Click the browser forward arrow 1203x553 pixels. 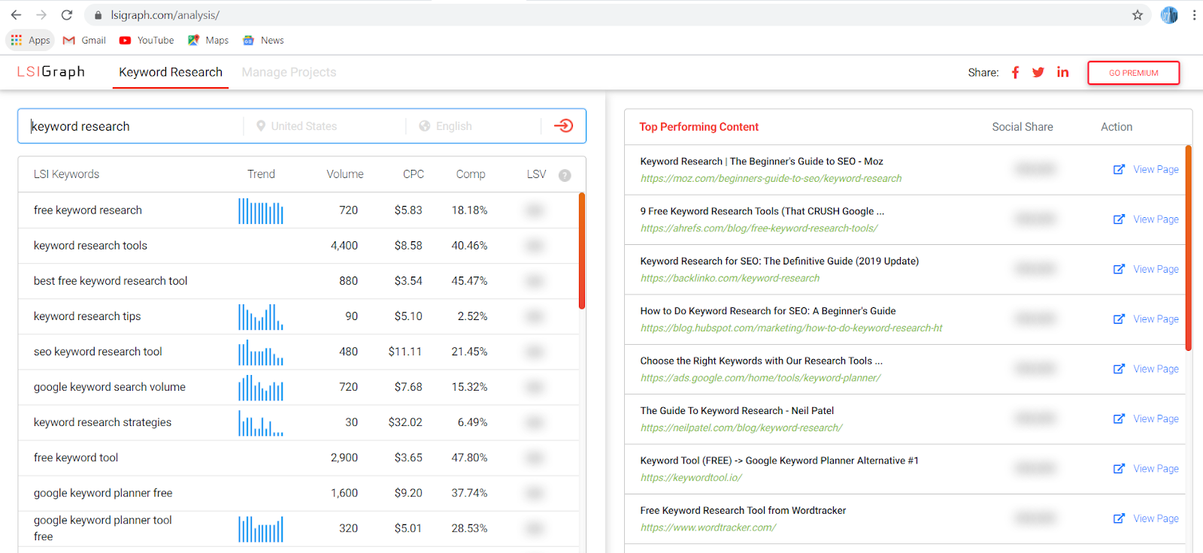pos(41,15)
